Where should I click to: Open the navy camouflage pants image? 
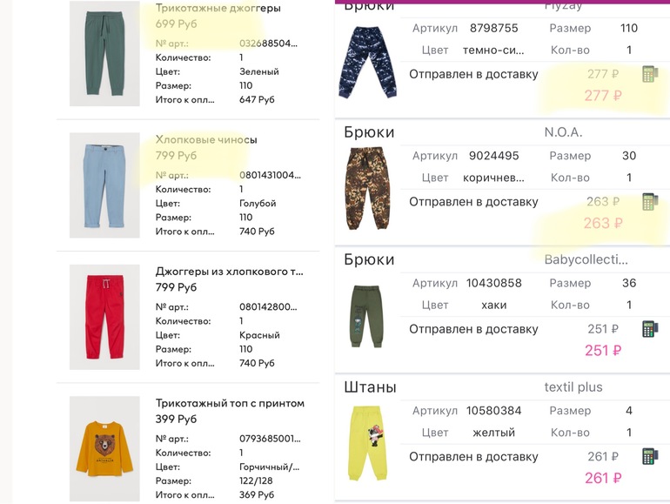click(368, 63)
